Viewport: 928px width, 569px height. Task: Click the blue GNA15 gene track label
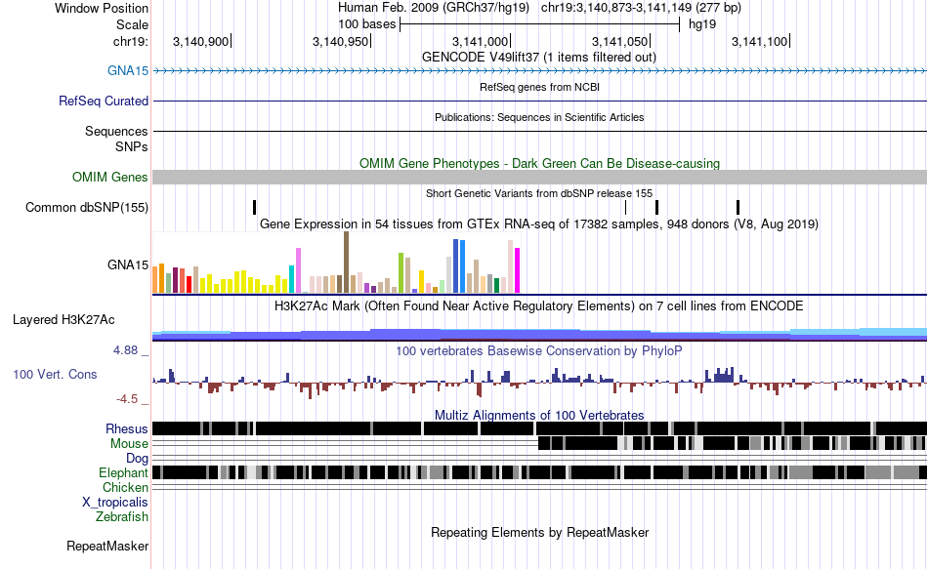127,71
